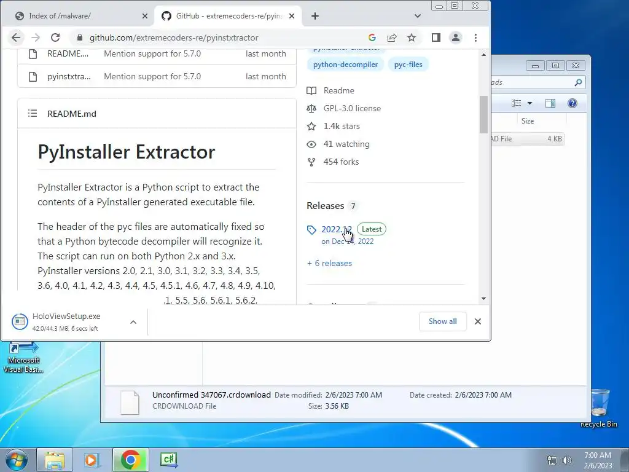The image size is (629, 472).
Task: Open a new browser tab
Action: click(x=315, y=16)
